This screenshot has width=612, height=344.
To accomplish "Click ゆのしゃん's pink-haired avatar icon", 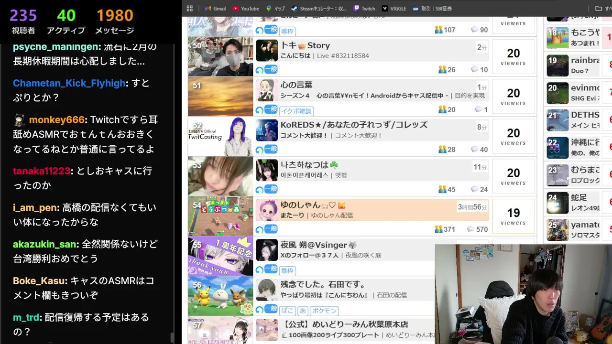I will click(267, 210).
